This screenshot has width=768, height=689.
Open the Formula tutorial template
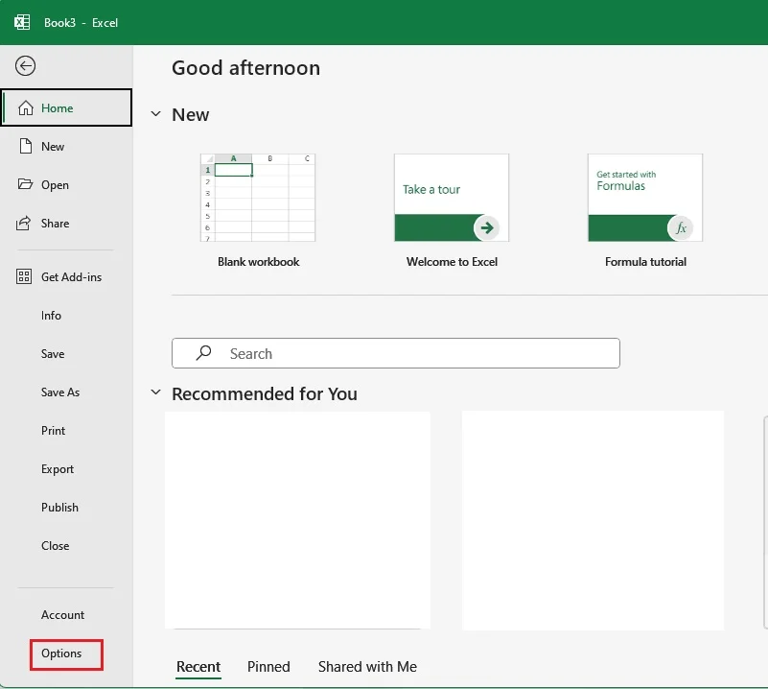click(x=645, y=198)
